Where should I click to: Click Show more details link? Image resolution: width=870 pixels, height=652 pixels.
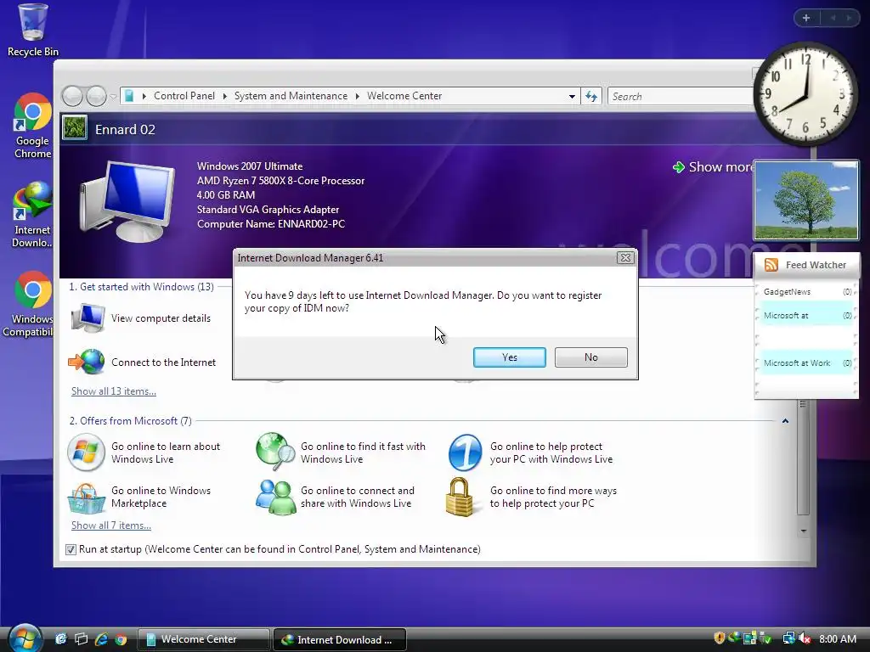[714, 167]
